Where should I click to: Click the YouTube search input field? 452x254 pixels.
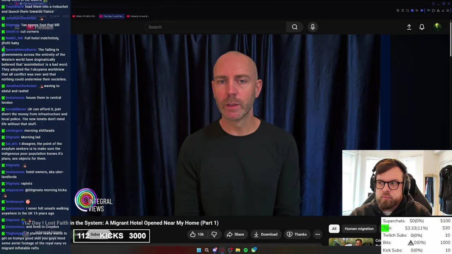[215, 27]
